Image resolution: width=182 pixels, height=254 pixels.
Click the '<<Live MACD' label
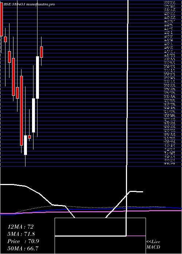point(153,245)
